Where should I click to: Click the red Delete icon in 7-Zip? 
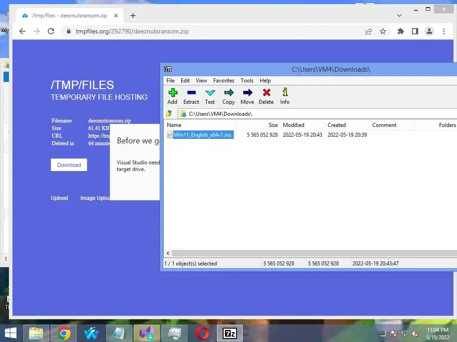[266, 96]
